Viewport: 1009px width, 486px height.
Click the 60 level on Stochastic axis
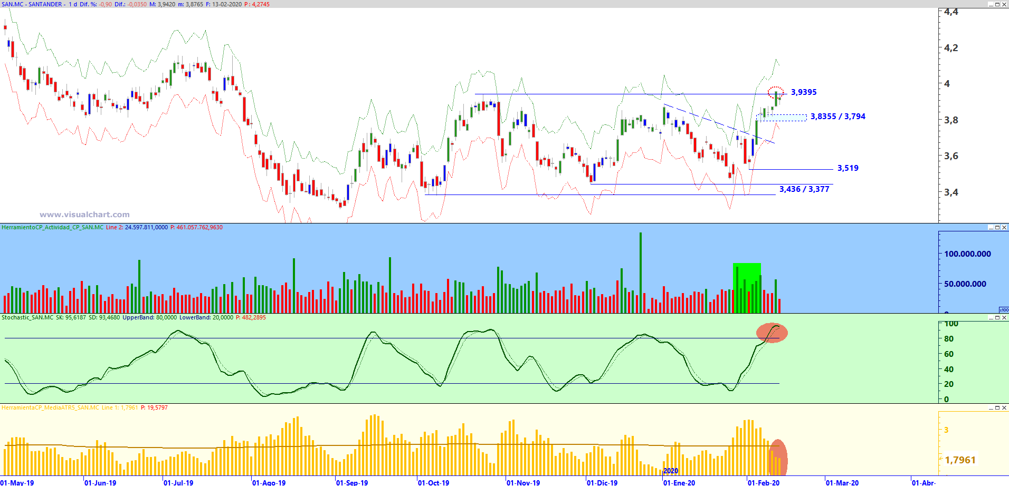(949, 354)
